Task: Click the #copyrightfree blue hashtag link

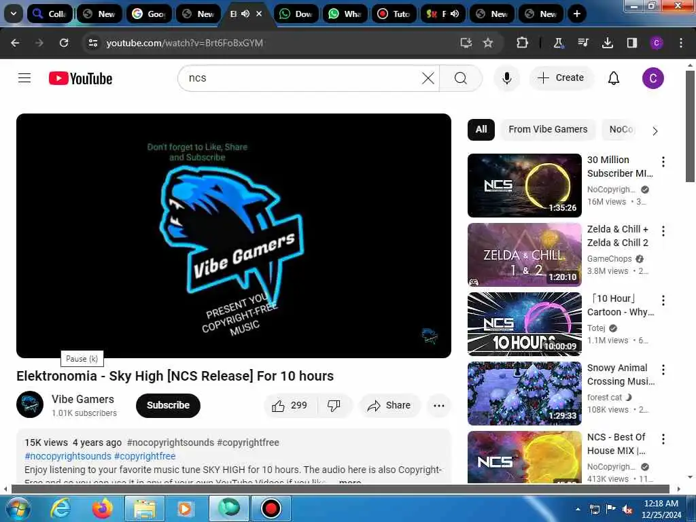Action: (x=145, y=456)
